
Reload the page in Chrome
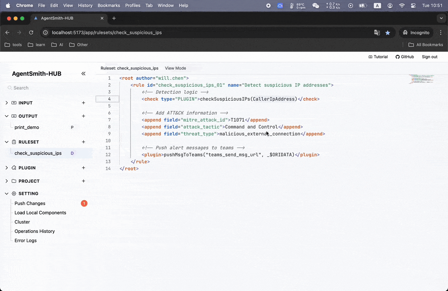31,33
